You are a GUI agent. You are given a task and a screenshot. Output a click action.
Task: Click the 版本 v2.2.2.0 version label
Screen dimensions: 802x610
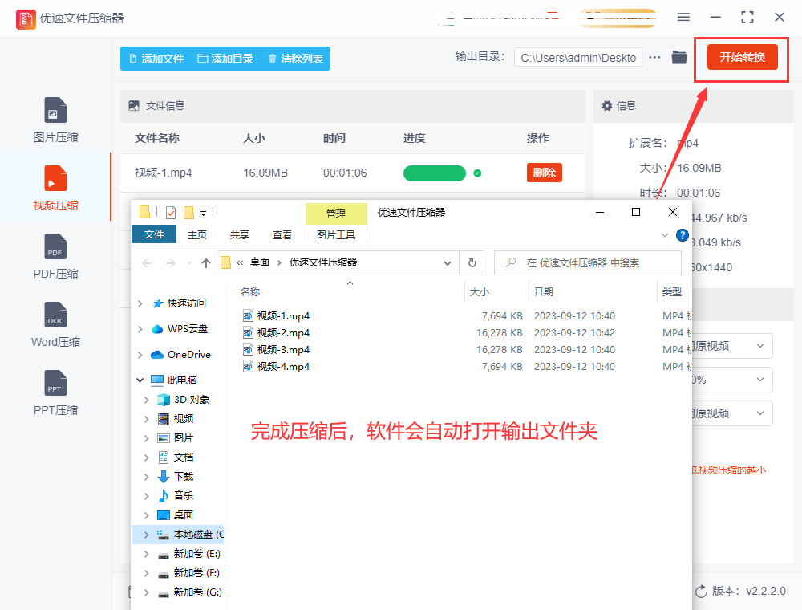748,591
